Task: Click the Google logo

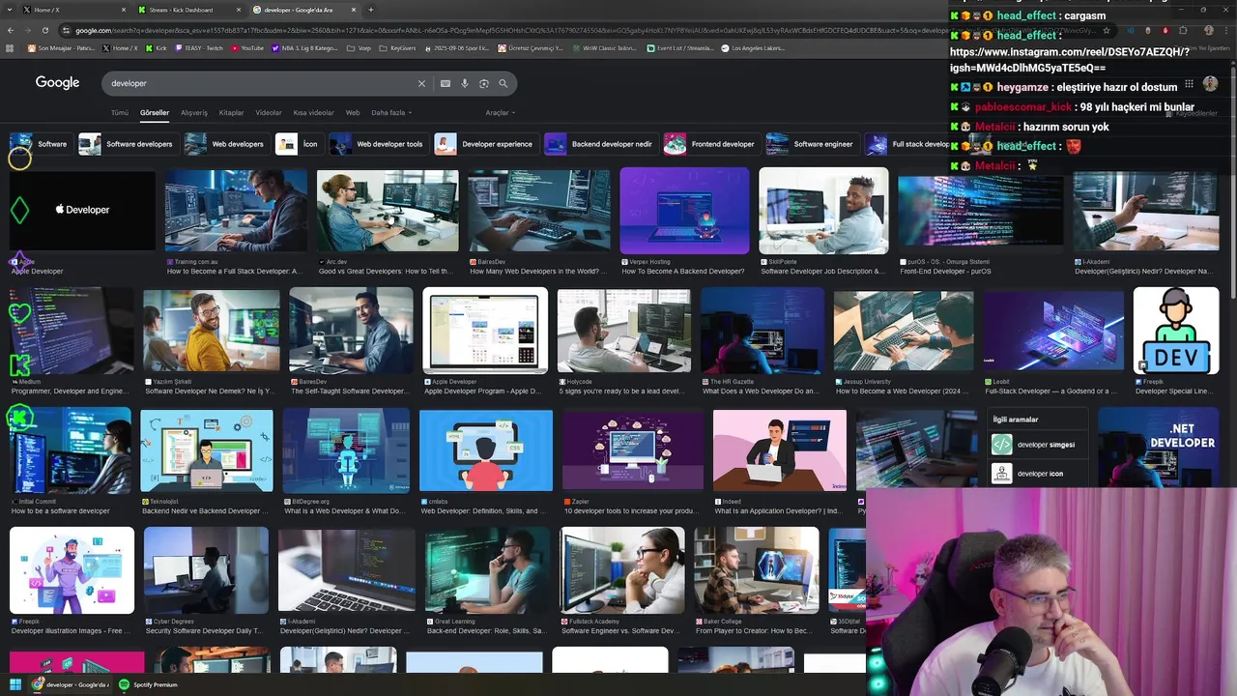Action: coord(57,83)
